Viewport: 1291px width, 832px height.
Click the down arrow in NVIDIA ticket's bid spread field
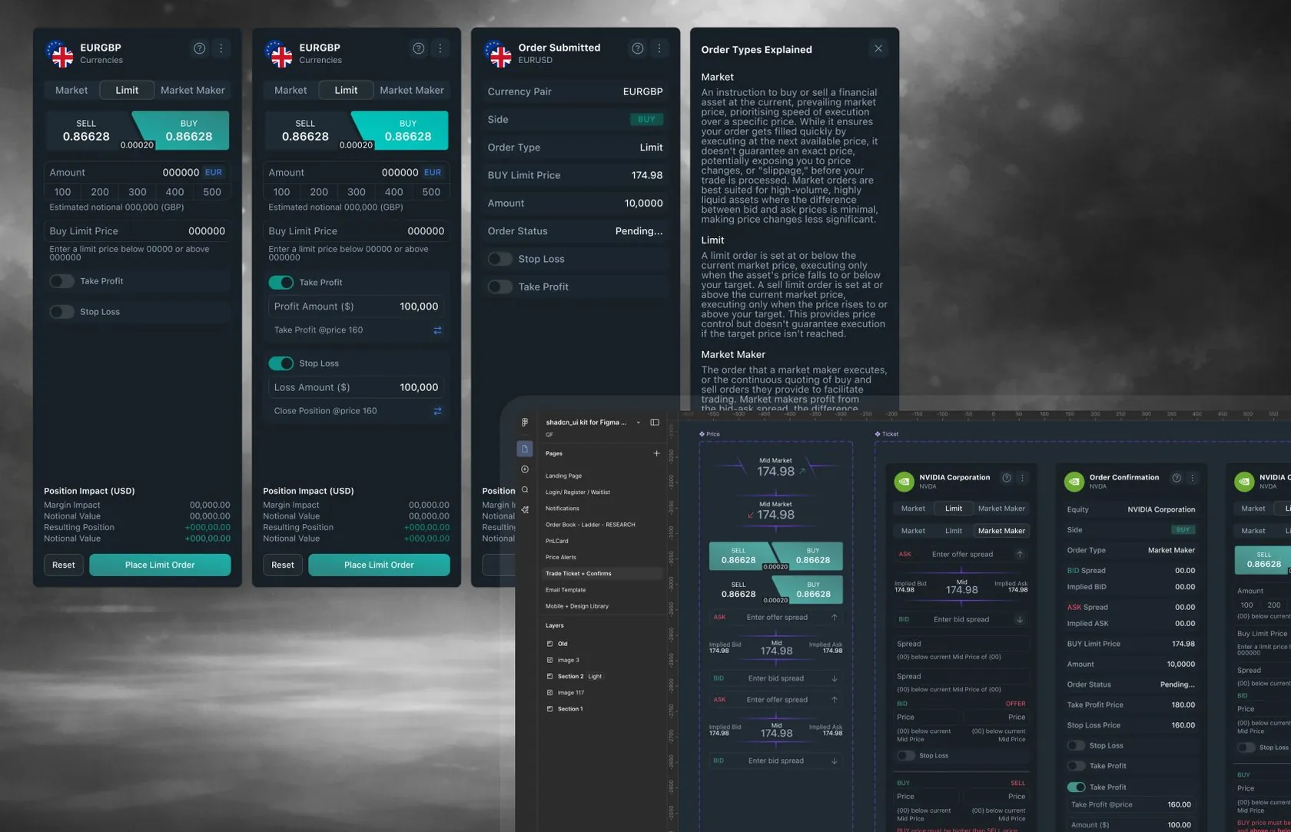(x=1020, y=619)
